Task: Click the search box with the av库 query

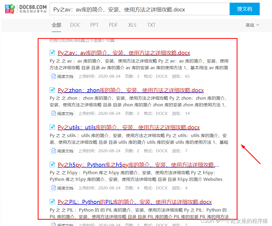Action: (x=140, y=9)
